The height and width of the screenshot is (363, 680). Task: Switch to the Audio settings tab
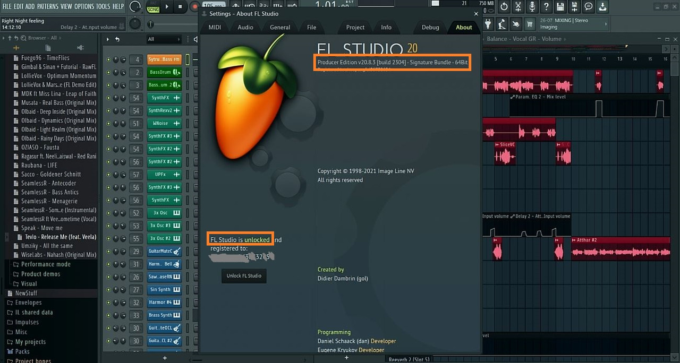tap(245, 28)
